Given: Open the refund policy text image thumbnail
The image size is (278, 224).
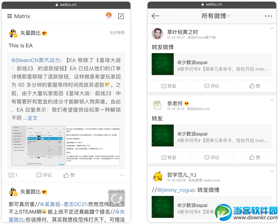Looking at the screenshot, I should pyautogui.click(x=93, y=145).
